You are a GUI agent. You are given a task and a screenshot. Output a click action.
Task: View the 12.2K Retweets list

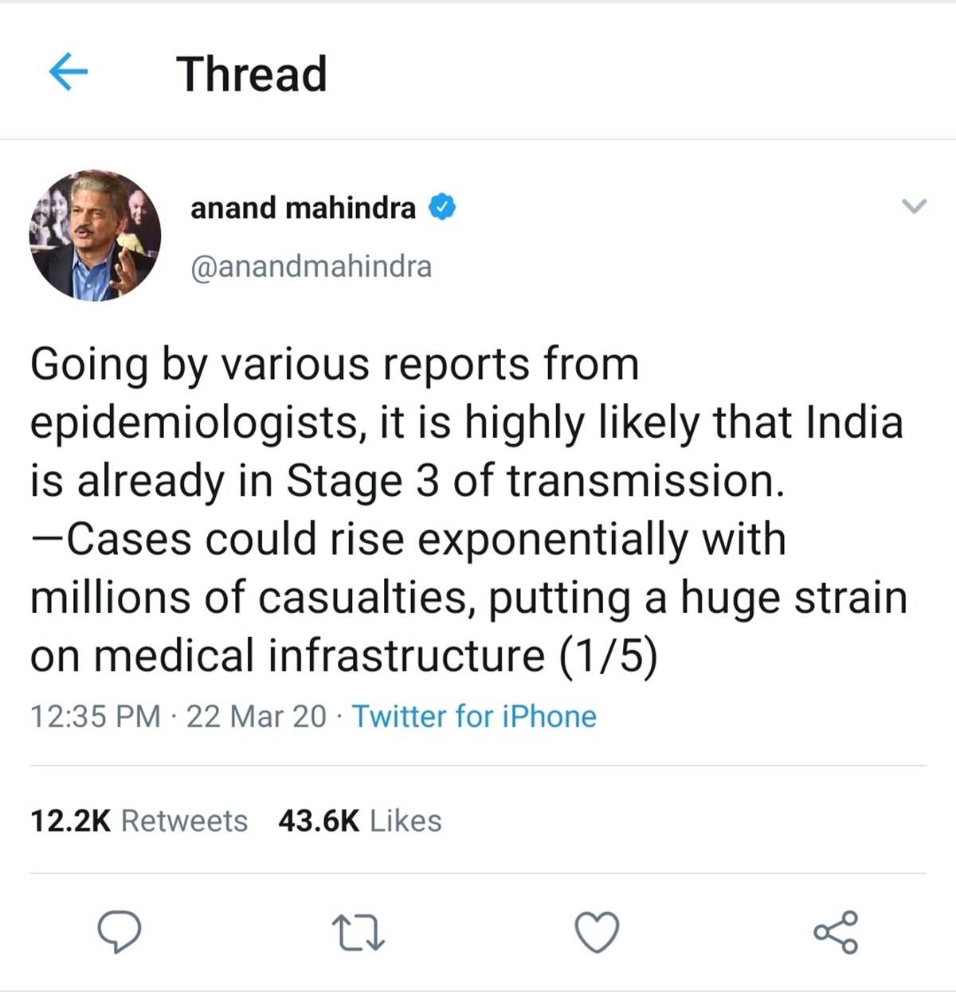coord(139,821)
